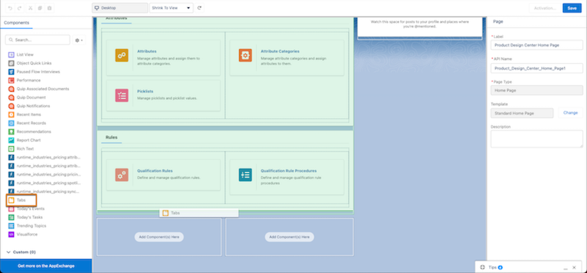The width and height of the screenshot is (587, 273).
Task: Select the Recommendations component icon
Action: tap(11, 131)
